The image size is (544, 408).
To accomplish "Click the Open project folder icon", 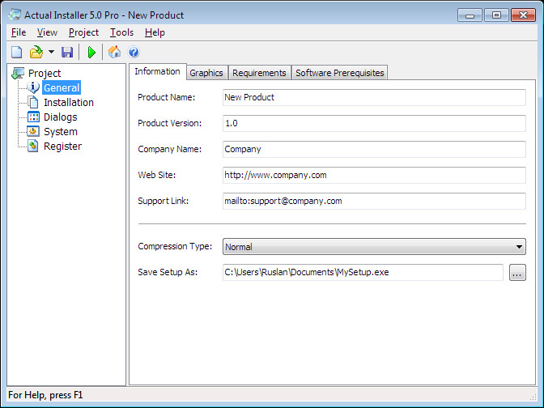I will (36, 53).
